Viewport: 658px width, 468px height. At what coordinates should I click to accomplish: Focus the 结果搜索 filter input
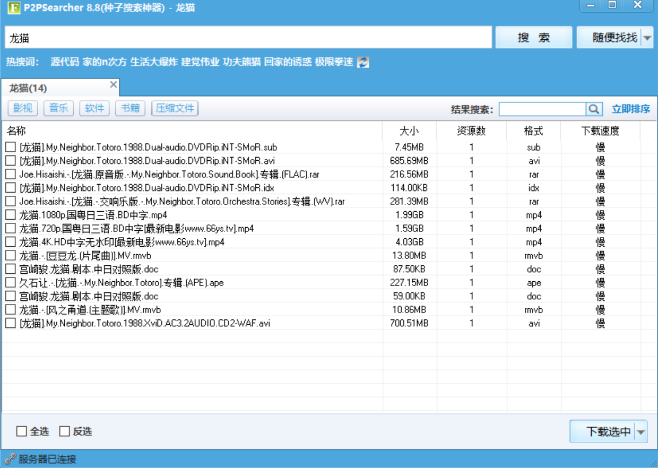542,109
